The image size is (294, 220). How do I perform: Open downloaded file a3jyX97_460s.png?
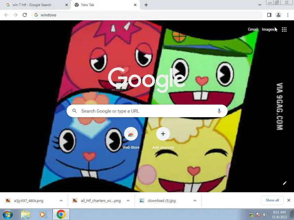click(28, 201)
